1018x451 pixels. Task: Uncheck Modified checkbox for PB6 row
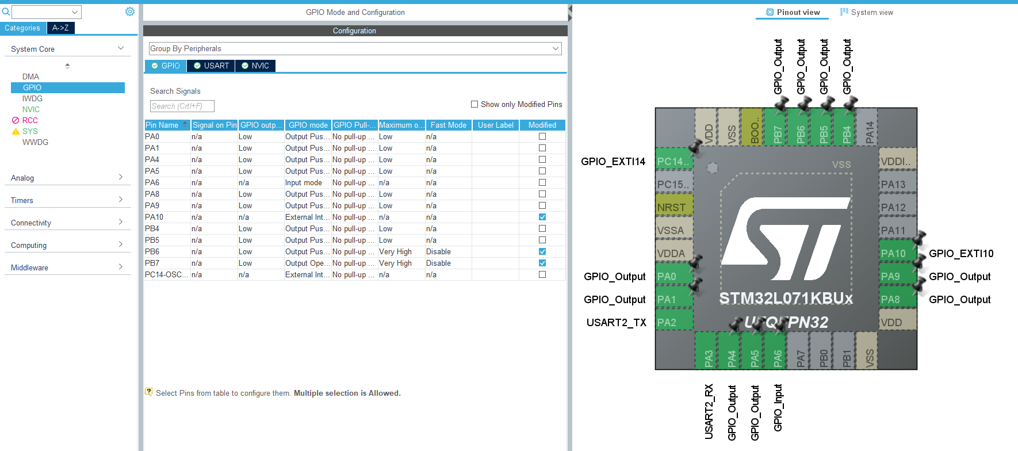[x=542, y=251]
